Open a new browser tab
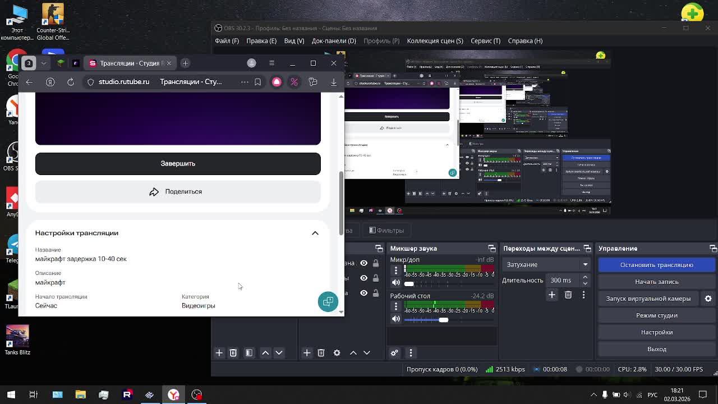Viewport: 718px width, 404px height. click(185, 63)
